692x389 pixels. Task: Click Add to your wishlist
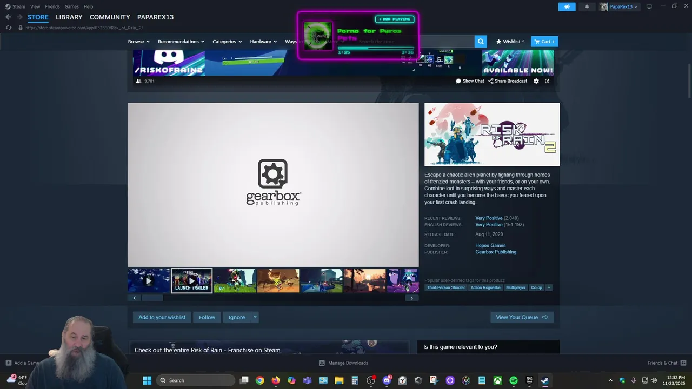tap(162, 317)
